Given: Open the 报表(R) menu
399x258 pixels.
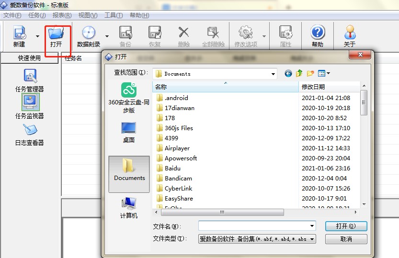Looking at the screenshot, I should (x=62, y=15).
